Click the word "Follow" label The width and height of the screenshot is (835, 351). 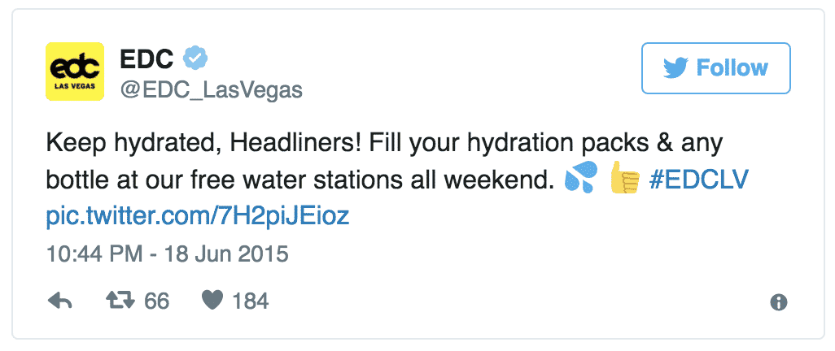pos(732,67)
